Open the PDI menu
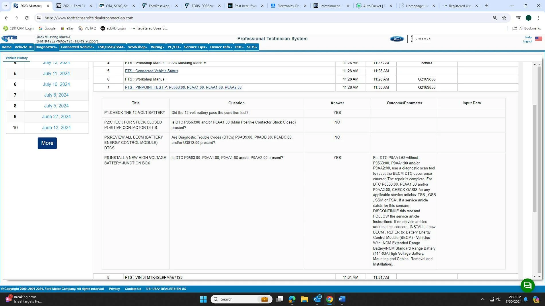The image size is (545, 306). [239, 47]
